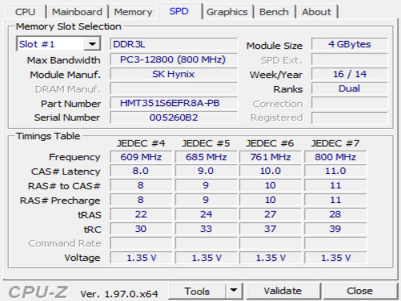Click the PC3-12800 (800 MHz) bandwidth value
Viewport: 401px width, 301px height.
[x=173, y=59]
